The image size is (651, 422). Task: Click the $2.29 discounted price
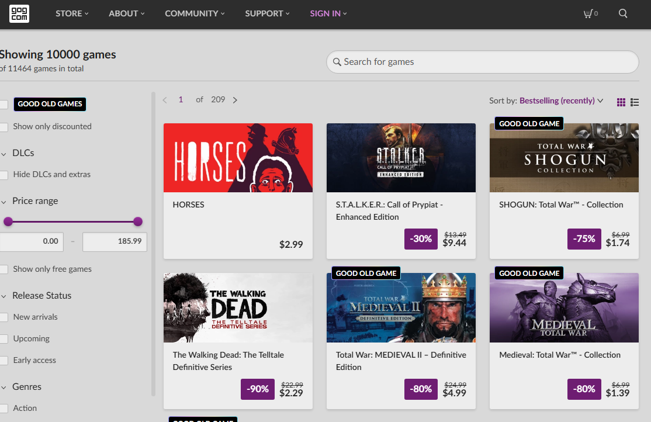click(291, 393)
